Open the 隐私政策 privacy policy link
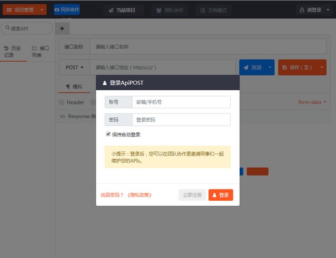336x258 pixels. coord(139,195)
